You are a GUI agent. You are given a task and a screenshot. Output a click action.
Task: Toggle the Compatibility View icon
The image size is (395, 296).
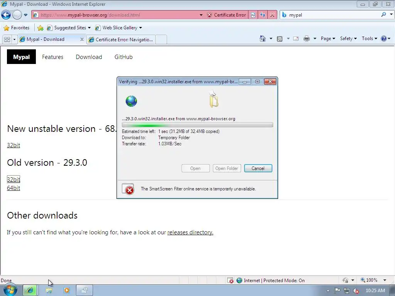(253, 15)
